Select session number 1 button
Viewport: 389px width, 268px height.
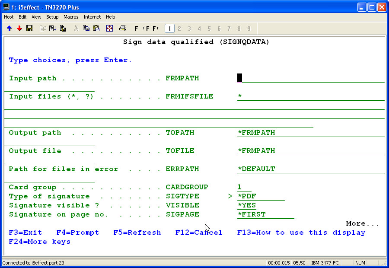pyautogui.click(x=169, y=29)
